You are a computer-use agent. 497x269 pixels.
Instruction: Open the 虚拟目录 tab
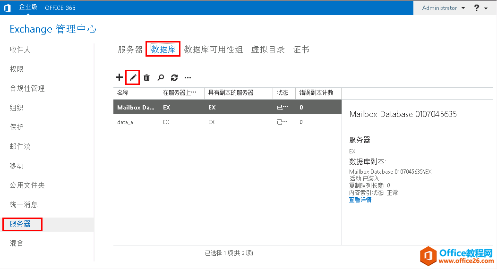point(268,50)
